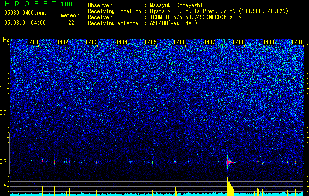Select the file name 0506010400.png

tap(25, 13)
